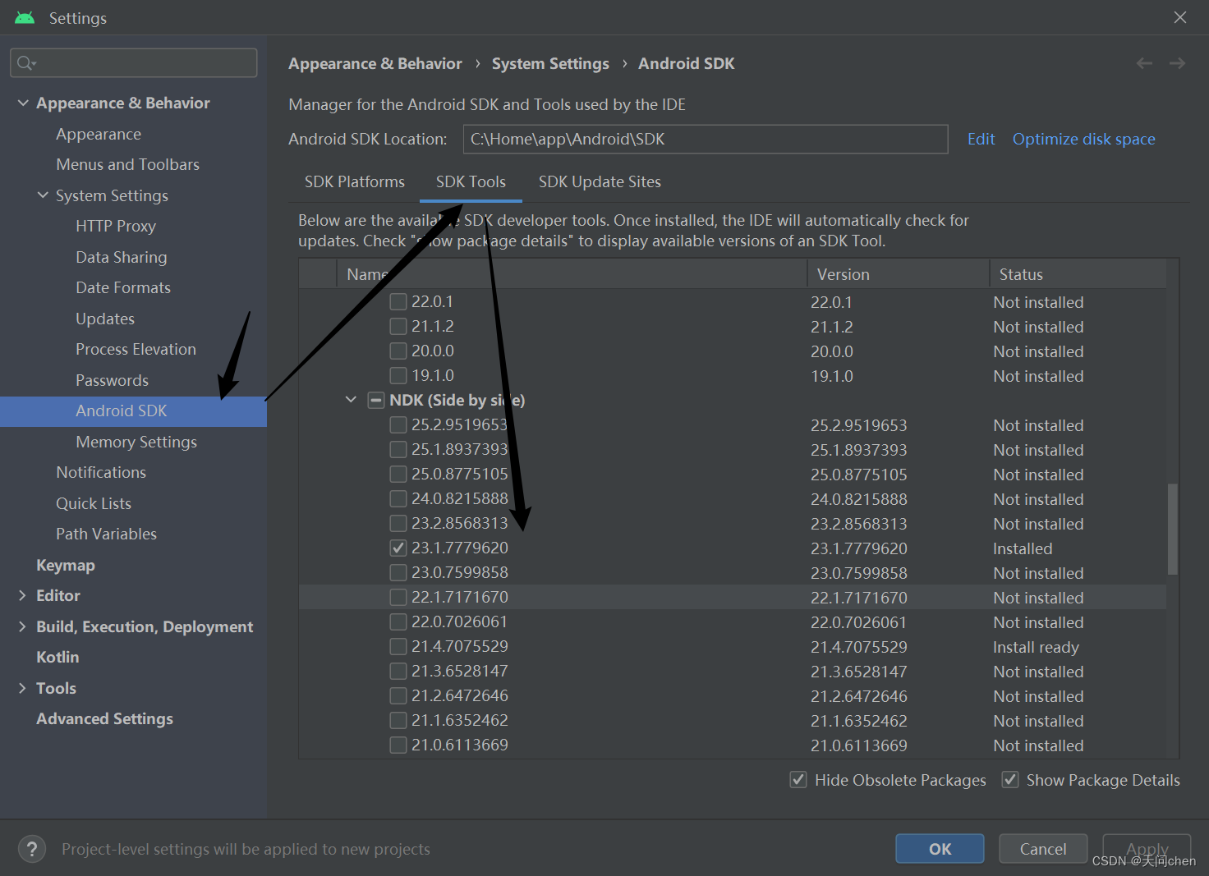Expand the Tools section
Image resolution: width=1209 pixels, height=876 pixels.
(x=22, y=688)
